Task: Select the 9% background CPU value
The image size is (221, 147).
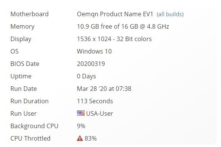Action: (x=81, y=126)
